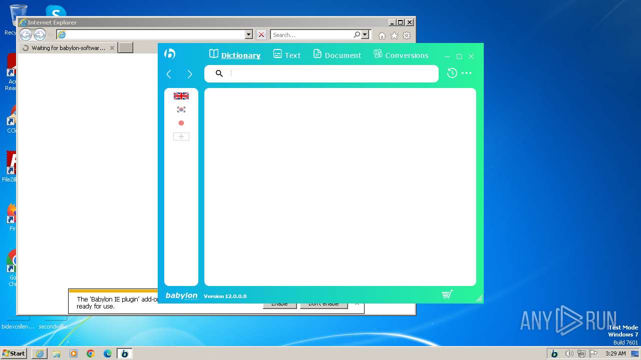
Task: Click the Babylon system tray icon
Action: (554, 353)
